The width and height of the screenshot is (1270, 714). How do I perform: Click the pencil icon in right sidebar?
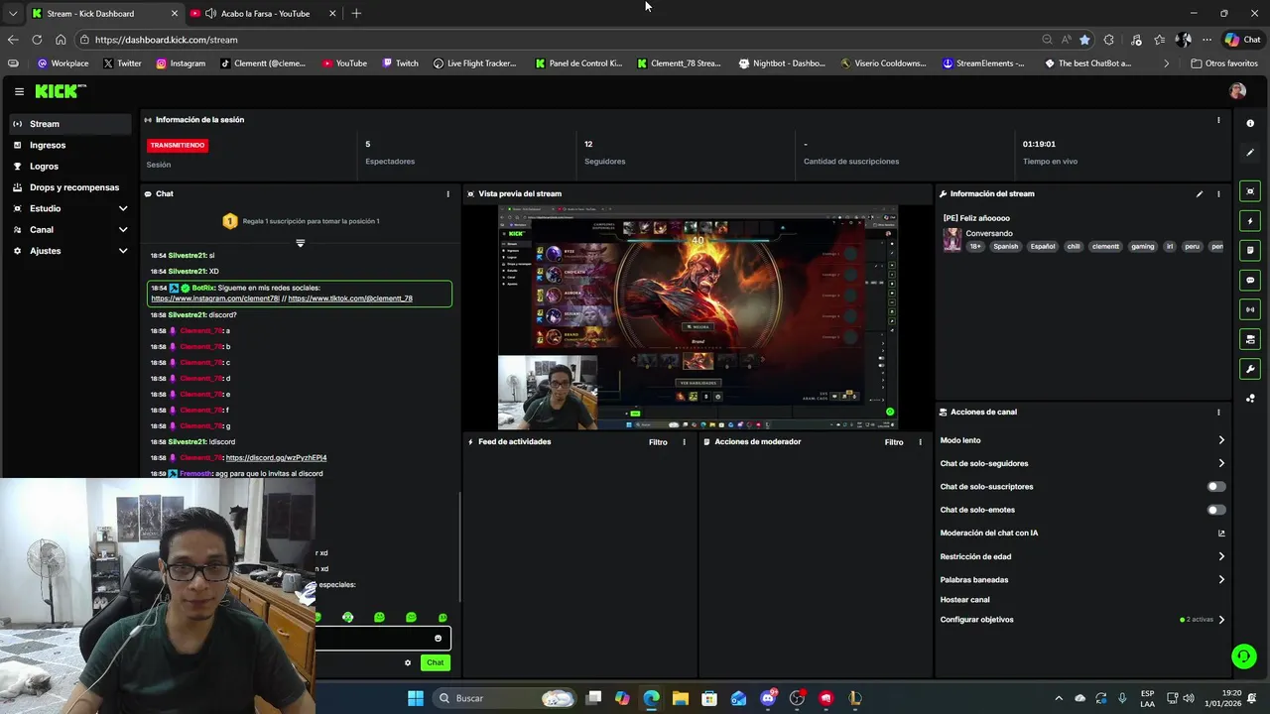pos(1250,153)
